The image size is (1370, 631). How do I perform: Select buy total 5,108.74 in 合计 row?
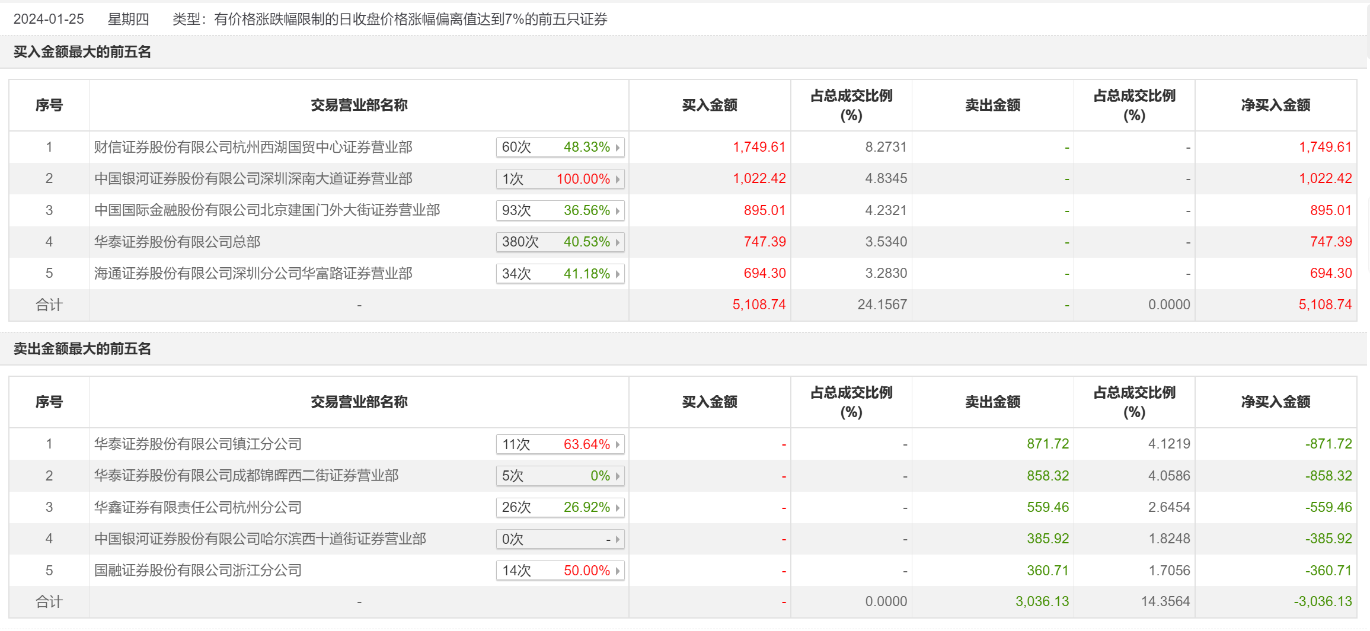(x=759, y=305)
